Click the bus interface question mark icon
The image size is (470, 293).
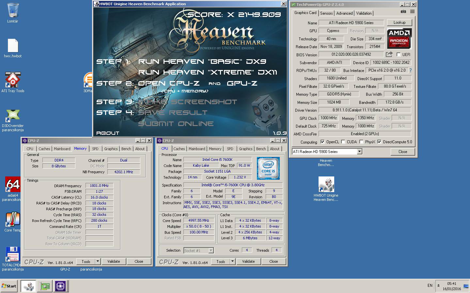coord(410,70)
